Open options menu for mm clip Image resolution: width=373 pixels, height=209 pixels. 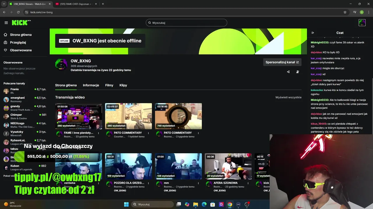click(198, 183)
